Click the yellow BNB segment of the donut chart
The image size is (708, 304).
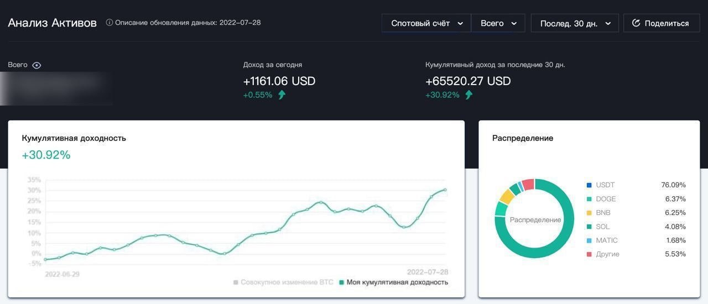pos(507,196)
